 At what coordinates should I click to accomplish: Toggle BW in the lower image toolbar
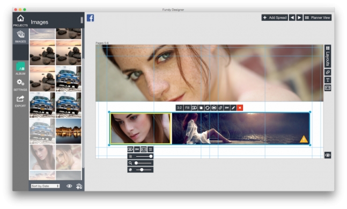137,150
